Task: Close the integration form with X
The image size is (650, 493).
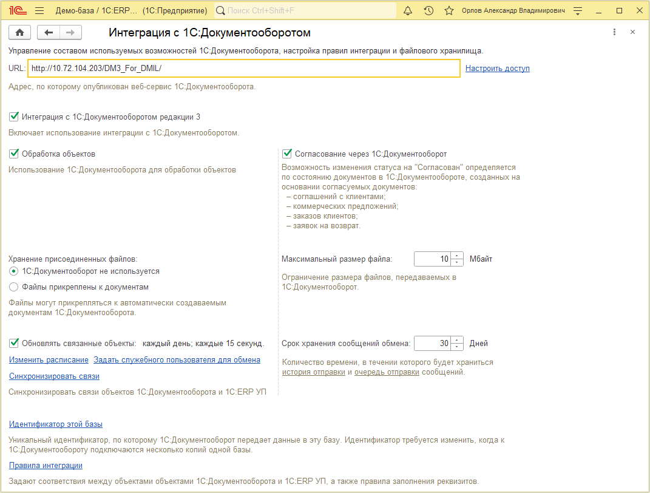Action: [632, 32]
